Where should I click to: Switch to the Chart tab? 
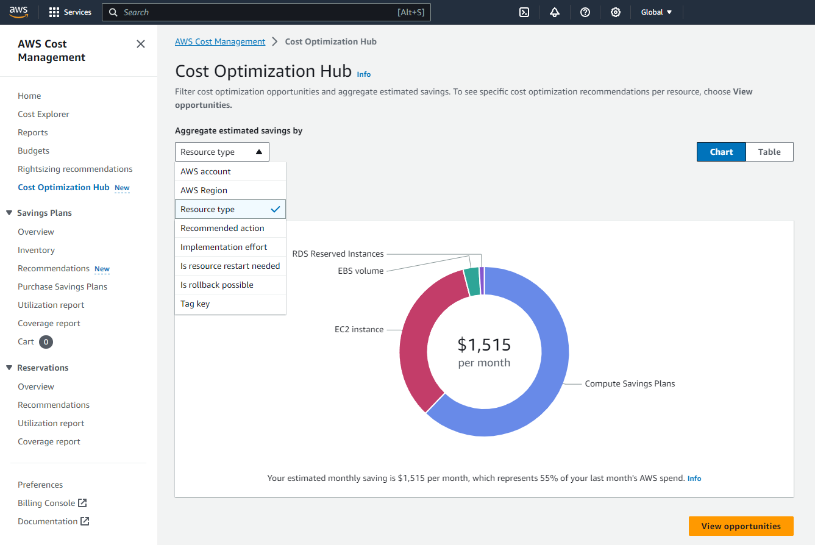click(x=721, y=151)
